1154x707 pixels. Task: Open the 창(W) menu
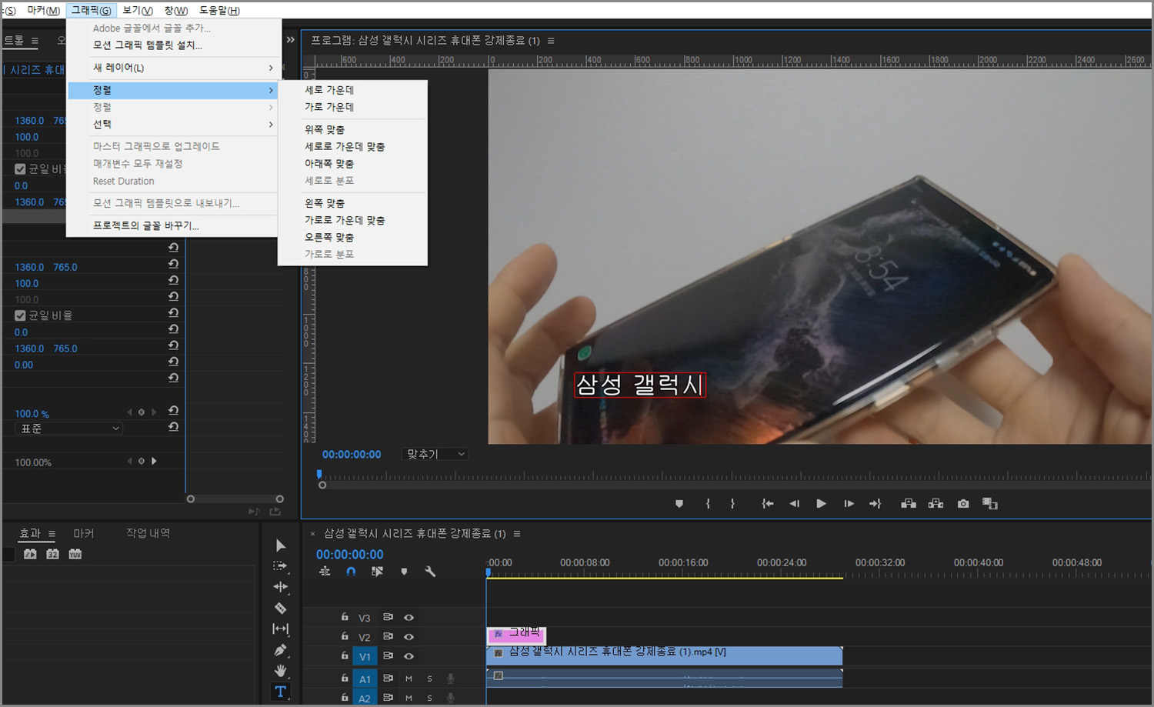coord(176,10)
